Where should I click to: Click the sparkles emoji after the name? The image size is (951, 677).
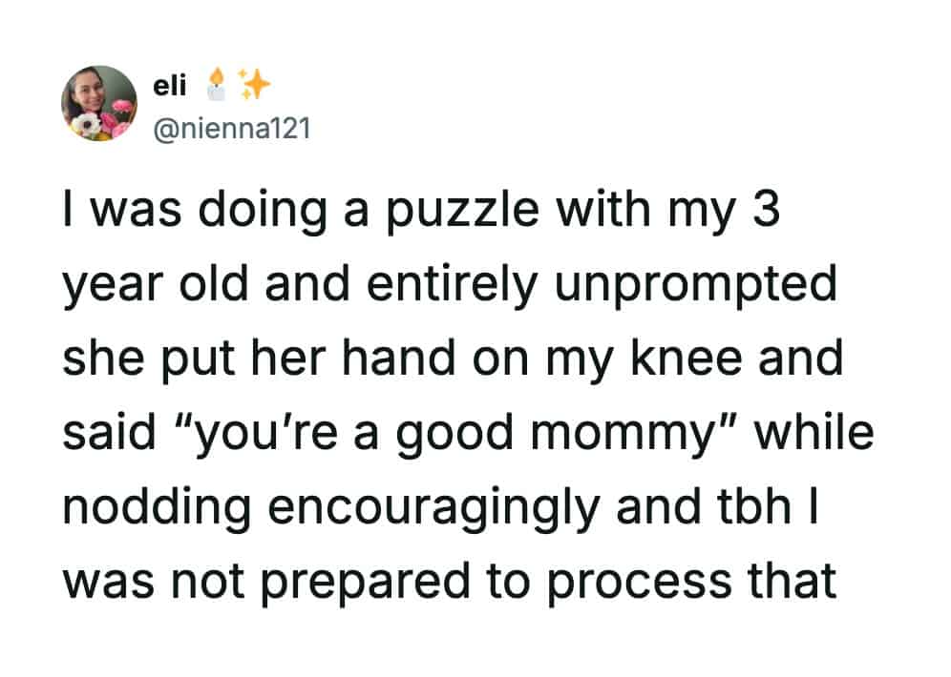coord(254,86)
